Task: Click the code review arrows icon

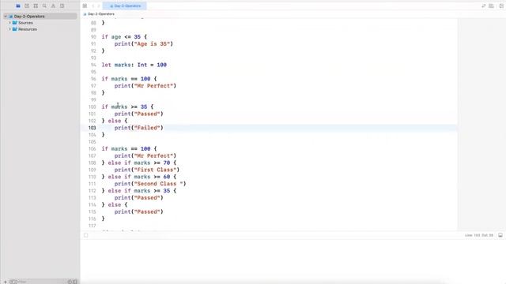Action: click(483, 6)
